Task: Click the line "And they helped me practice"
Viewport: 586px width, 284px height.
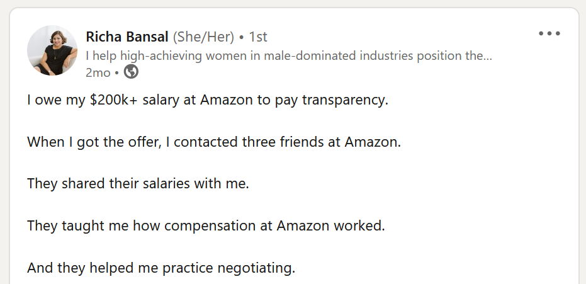Action: tap(161, 268)
